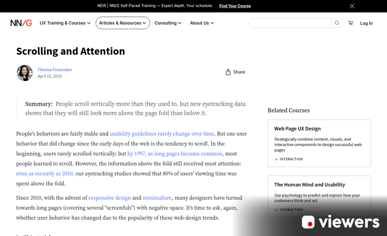Expand the About Us dropdown

point(202,23)
